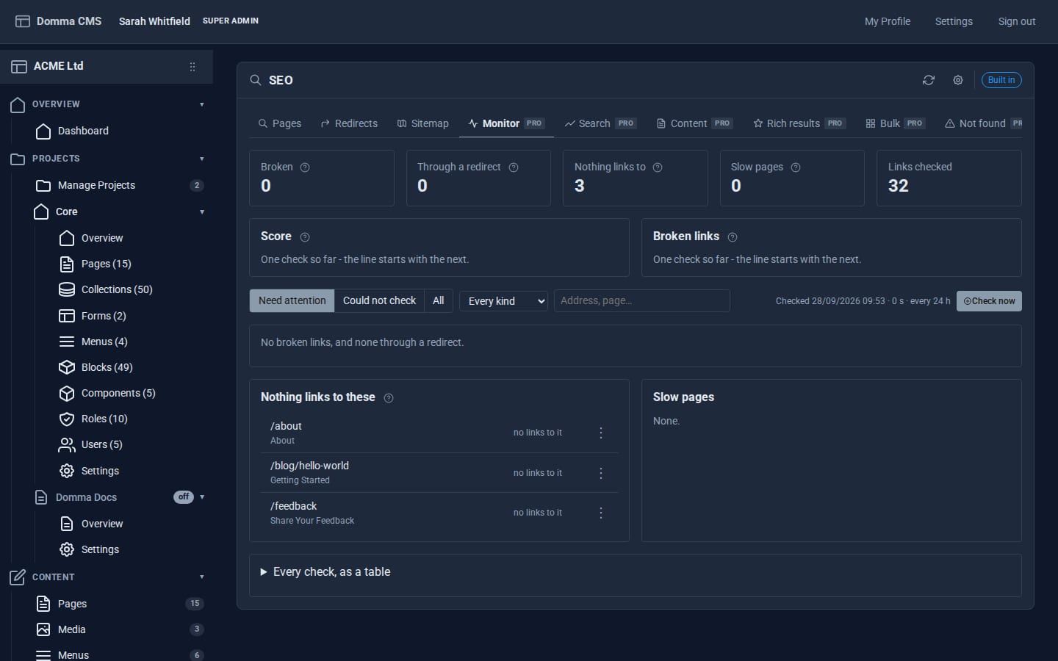This screenshot has width=1058, height=661.
Task: Open the Rich results tab
Action: tap(799, 123)
